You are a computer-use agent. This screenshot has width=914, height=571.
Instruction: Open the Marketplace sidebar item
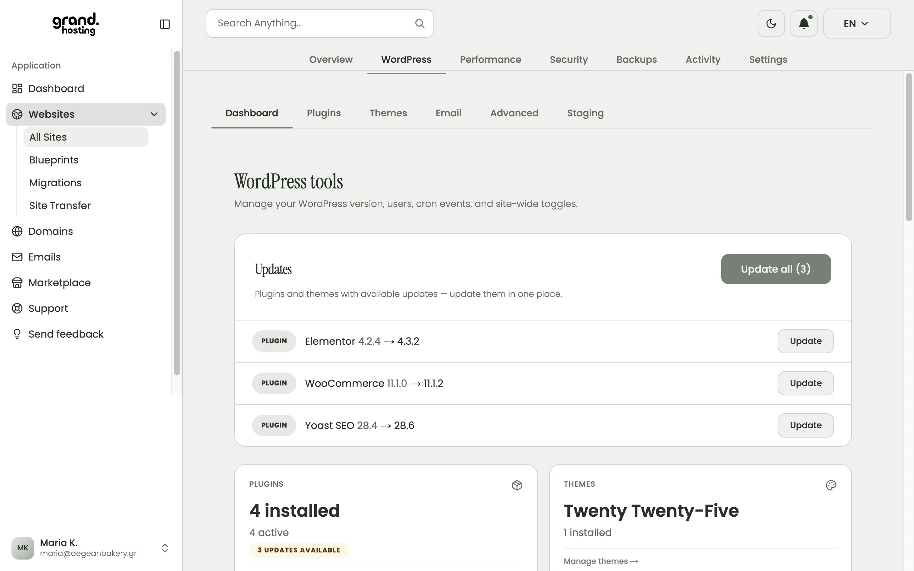[x=86, y=283]
